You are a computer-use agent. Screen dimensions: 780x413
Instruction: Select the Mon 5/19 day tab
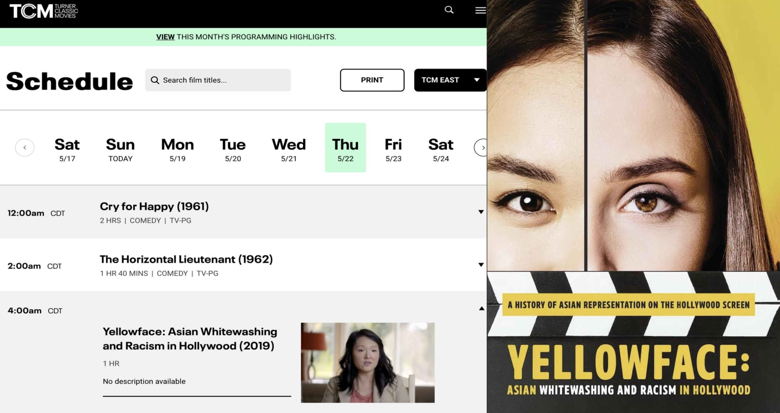click(x=178, y=150)
